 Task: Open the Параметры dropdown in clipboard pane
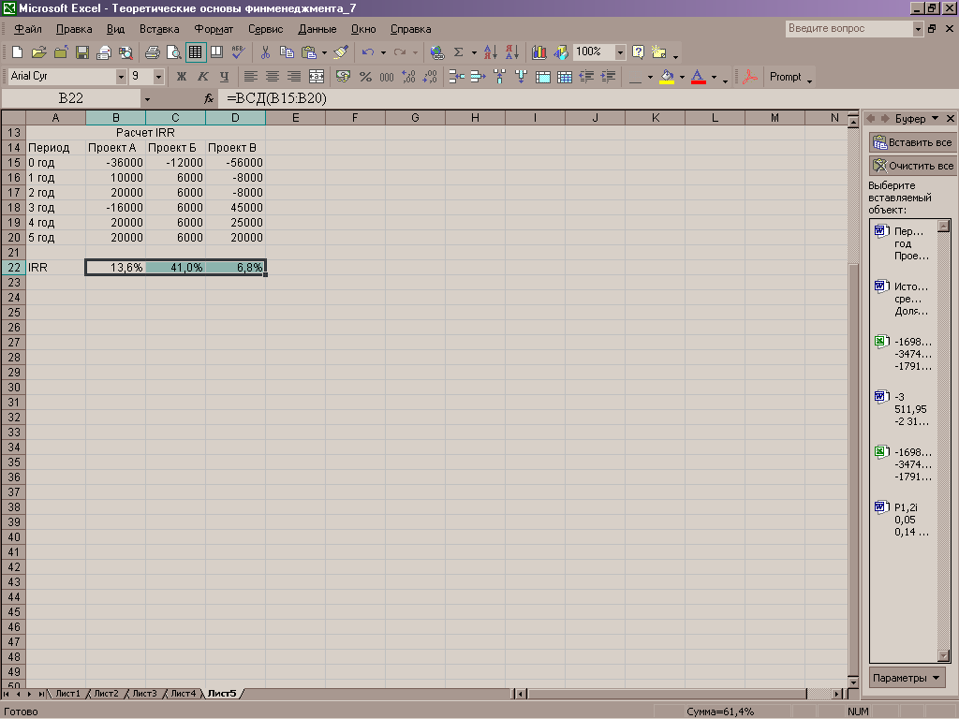pos(907,678)
